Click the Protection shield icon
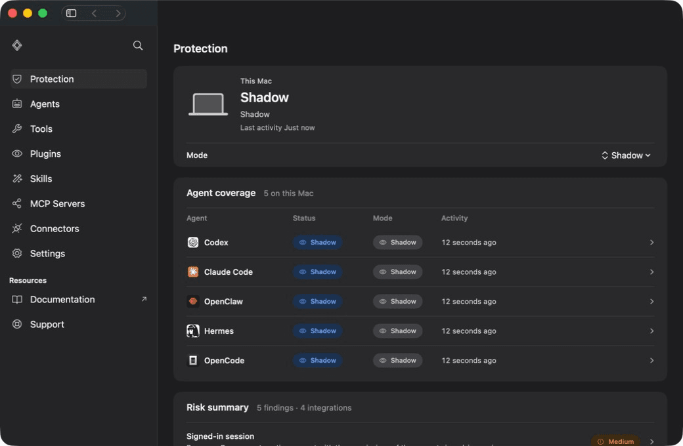The image size is (683, 446). [17, 79]
